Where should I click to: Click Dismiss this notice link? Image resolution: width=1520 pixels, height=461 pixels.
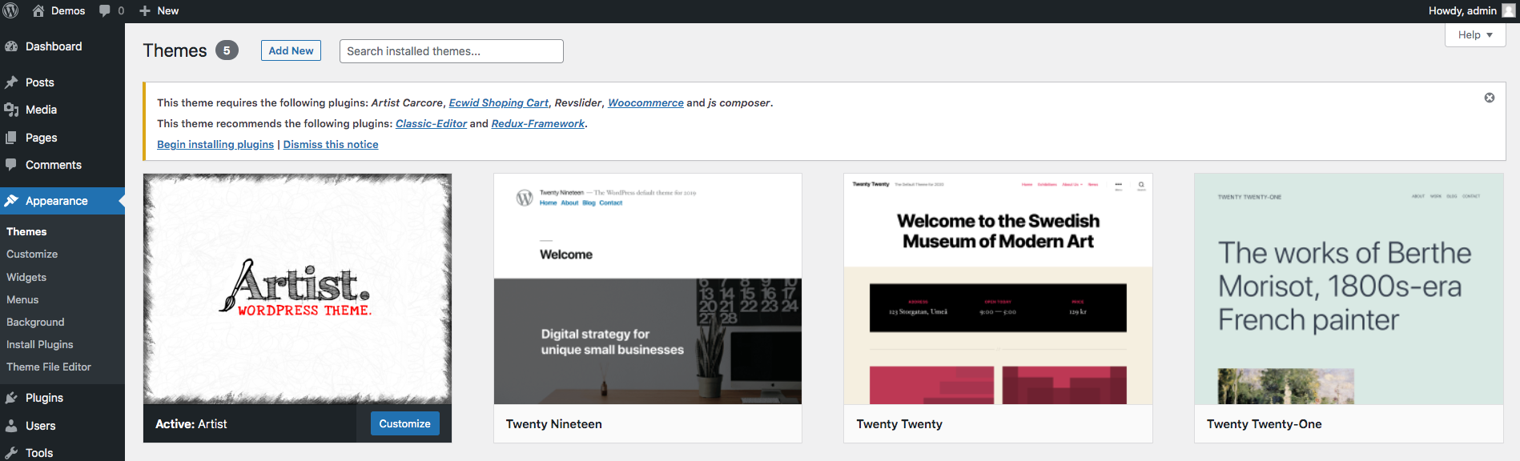331,144
